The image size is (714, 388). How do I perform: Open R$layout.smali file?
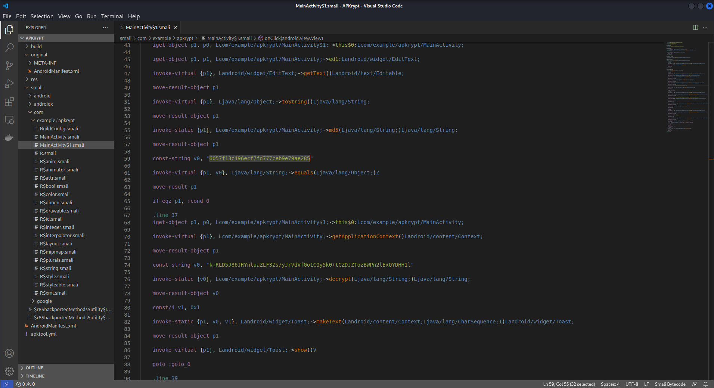66,243
